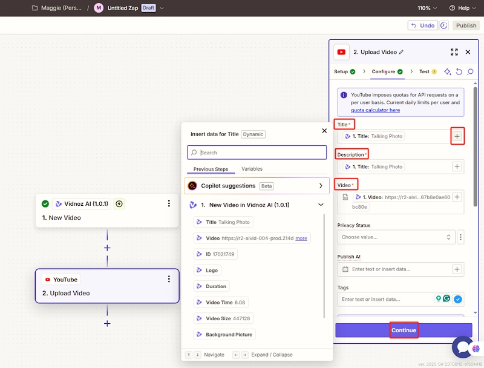Go to the Test tab

(x=424, y=71)
